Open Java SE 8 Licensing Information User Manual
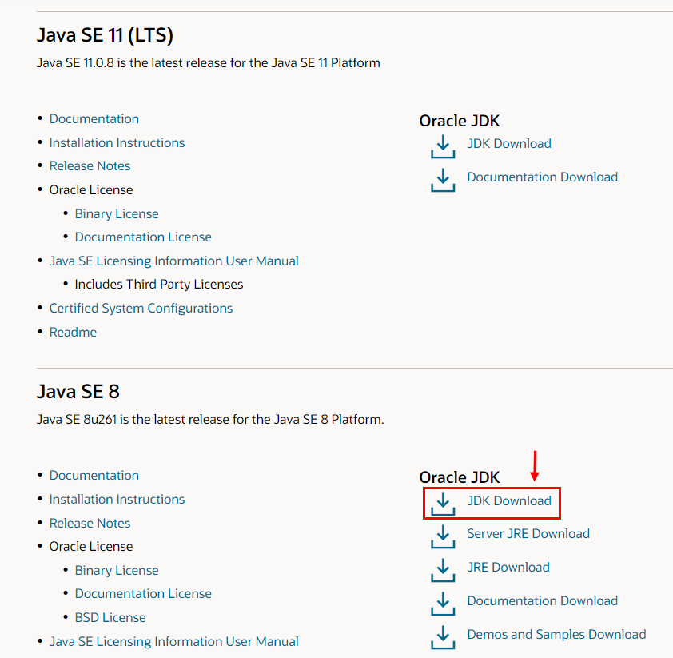Image resolution: width=673 pixels, height=658 pixels. click(x=173, y=642)
